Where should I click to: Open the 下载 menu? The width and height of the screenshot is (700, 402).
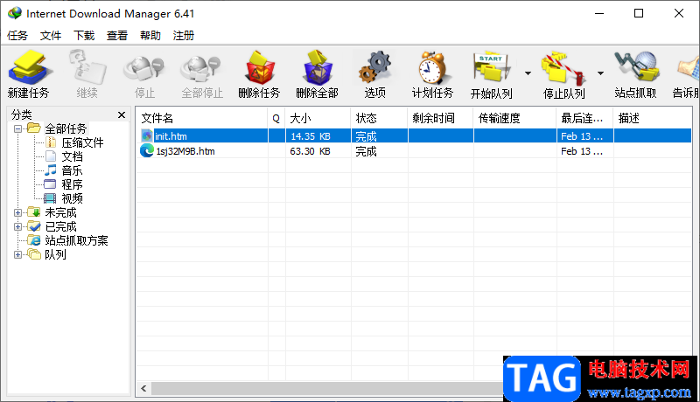click(x=84, y=35)
